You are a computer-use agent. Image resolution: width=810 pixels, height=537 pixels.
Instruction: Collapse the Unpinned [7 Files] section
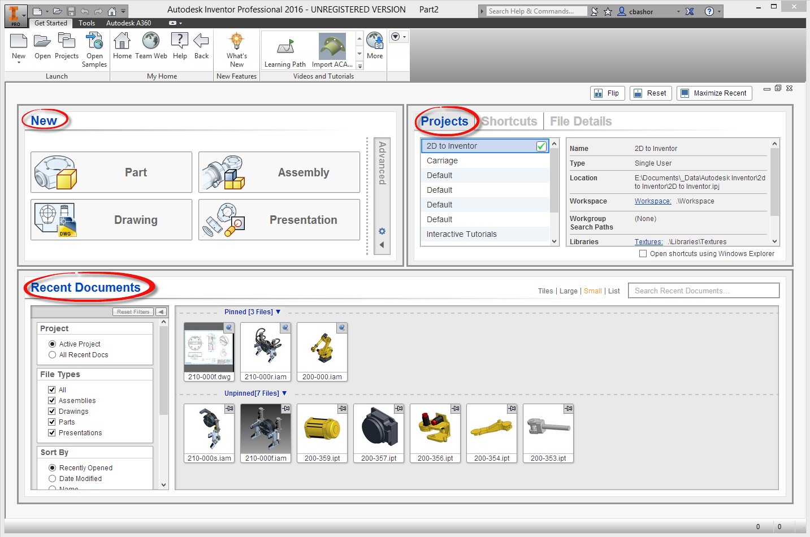(x=284, y=393)
